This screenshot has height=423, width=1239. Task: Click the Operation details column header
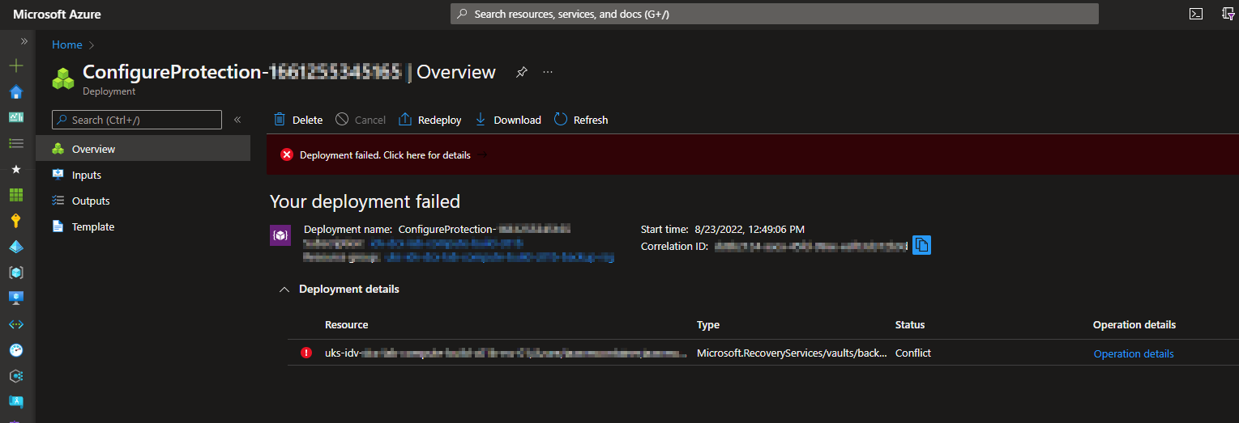(1134, 324)
